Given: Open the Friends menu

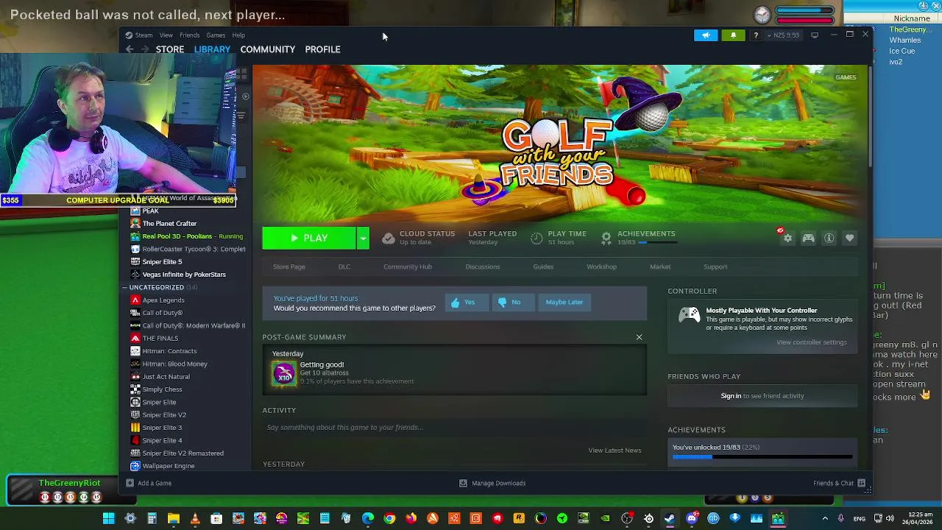Looking at the screenshot, I should click(189, 35).
